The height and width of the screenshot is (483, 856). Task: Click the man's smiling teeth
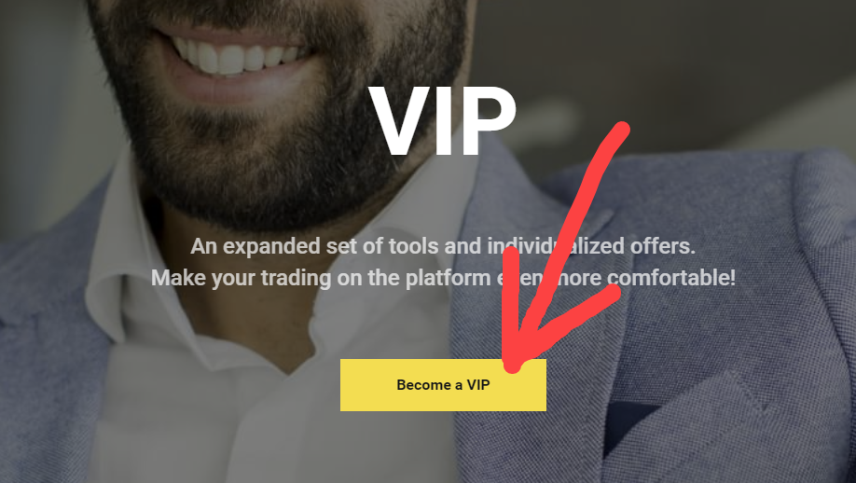(x=236, y=58)
